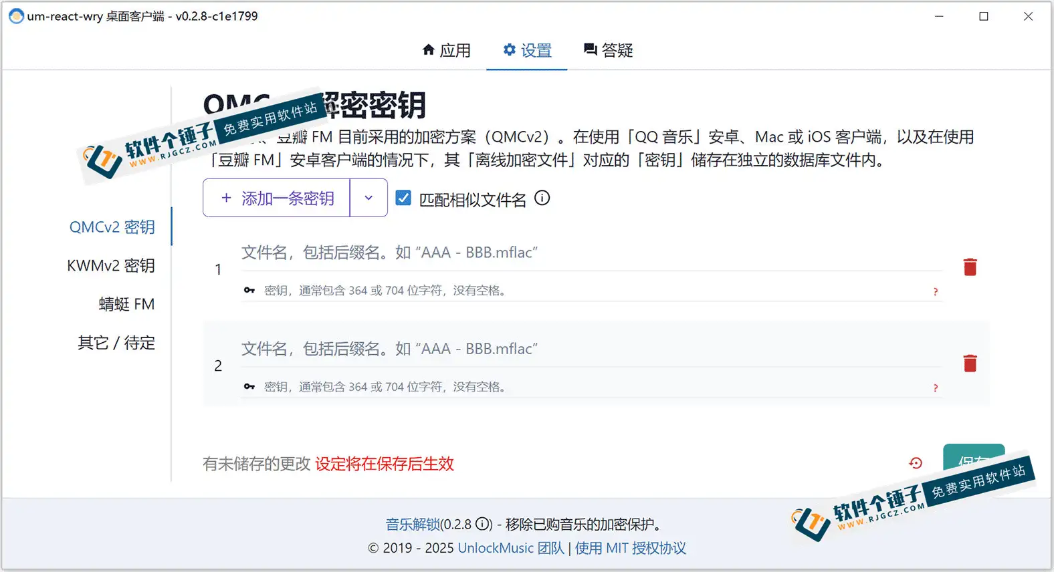1054x572 pixels.
Task: Click the app icon in title bar
Action: tap(15, 16)
